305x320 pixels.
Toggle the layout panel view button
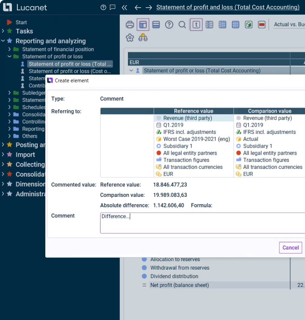pos(143,25)
